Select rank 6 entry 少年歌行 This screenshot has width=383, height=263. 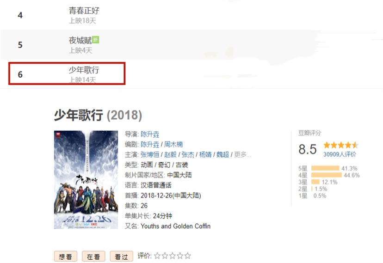67,73
